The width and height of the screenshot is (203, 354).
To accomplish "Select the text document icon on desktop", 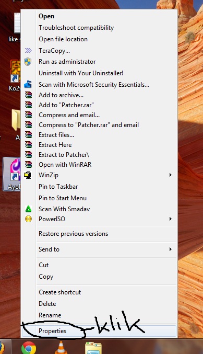I will tap(17, 23).
